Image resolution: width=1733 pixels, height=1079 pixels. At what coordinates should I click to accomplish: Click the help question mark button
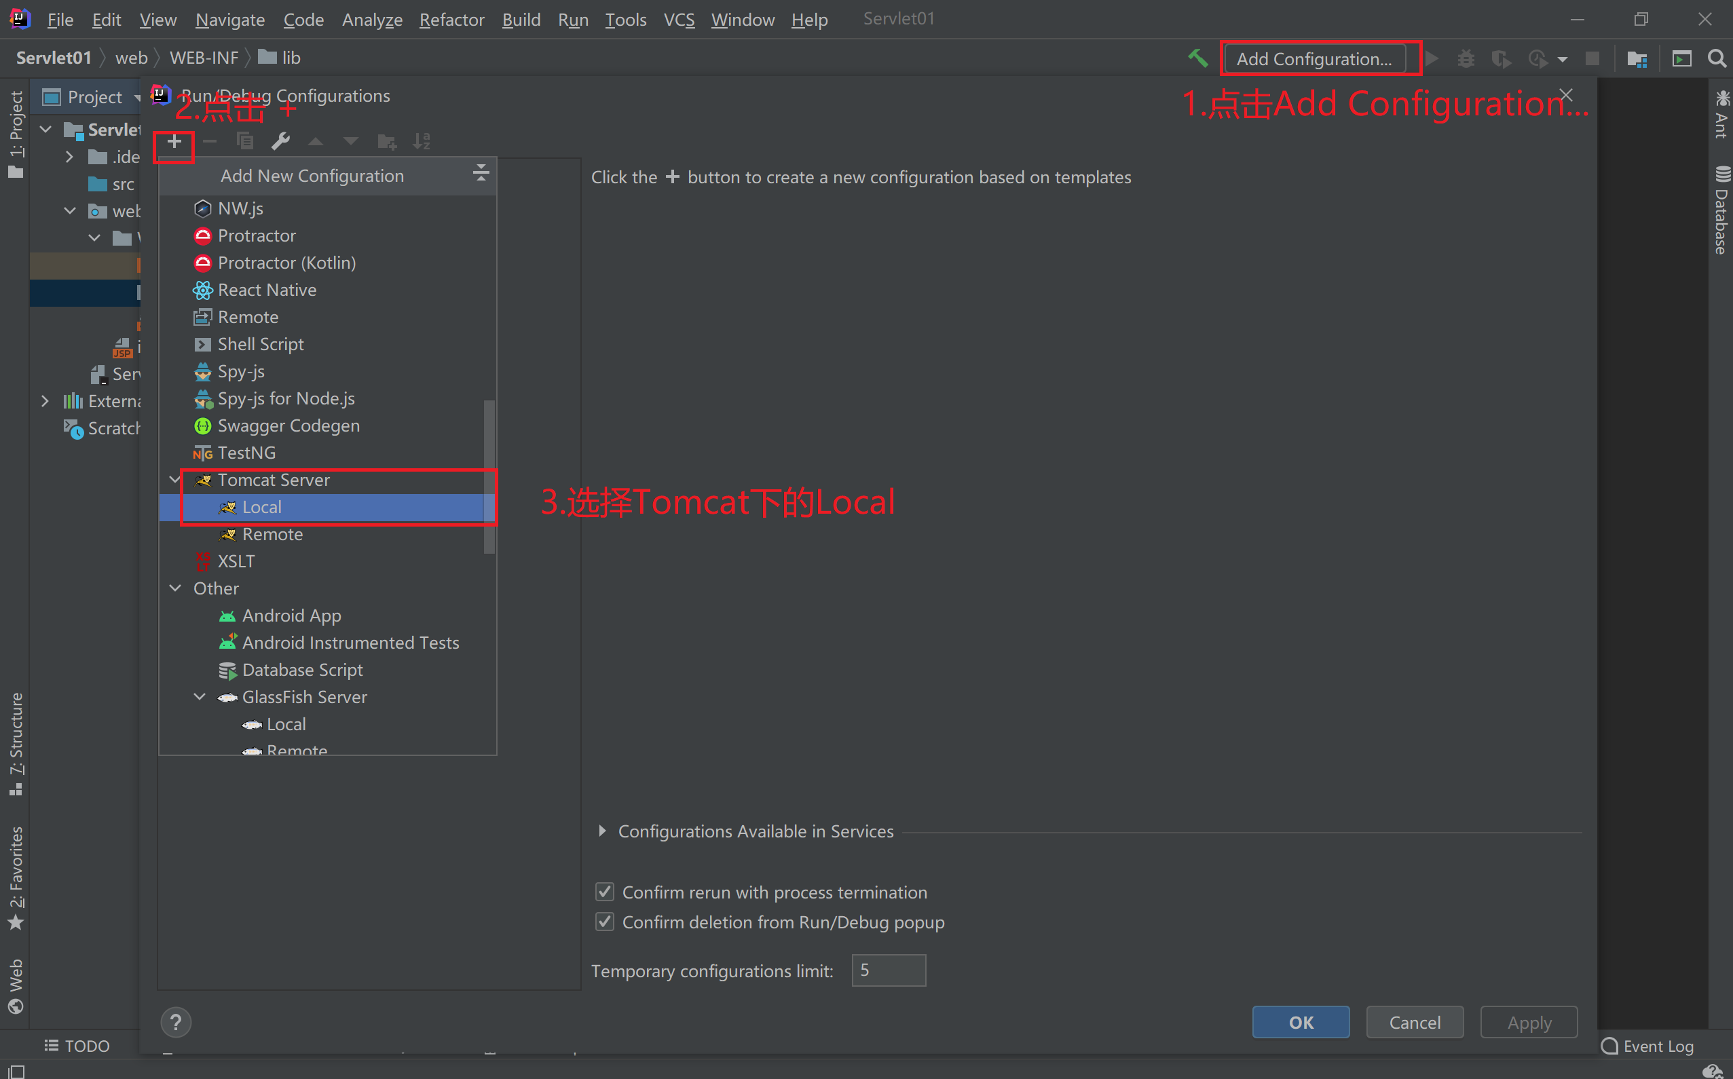(176, 1022)
